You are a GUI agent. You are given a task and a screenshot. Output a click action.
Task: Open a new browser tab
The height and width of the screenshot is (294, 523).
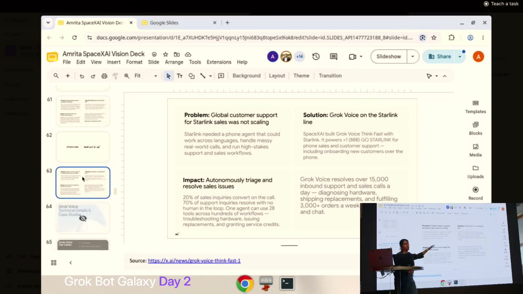[227, 23]
